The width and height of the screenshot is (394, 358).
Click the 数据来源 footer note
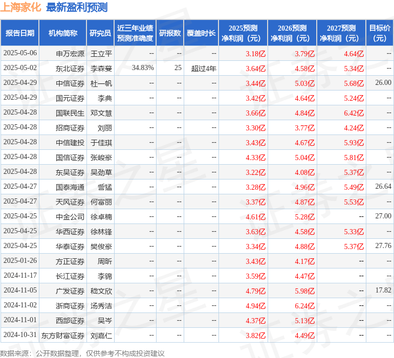[x=82, y=353]
